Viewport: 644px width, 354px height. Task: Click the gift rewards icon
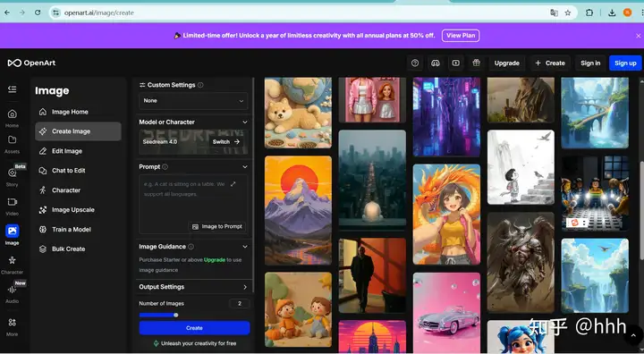click(x=476, y=63)
